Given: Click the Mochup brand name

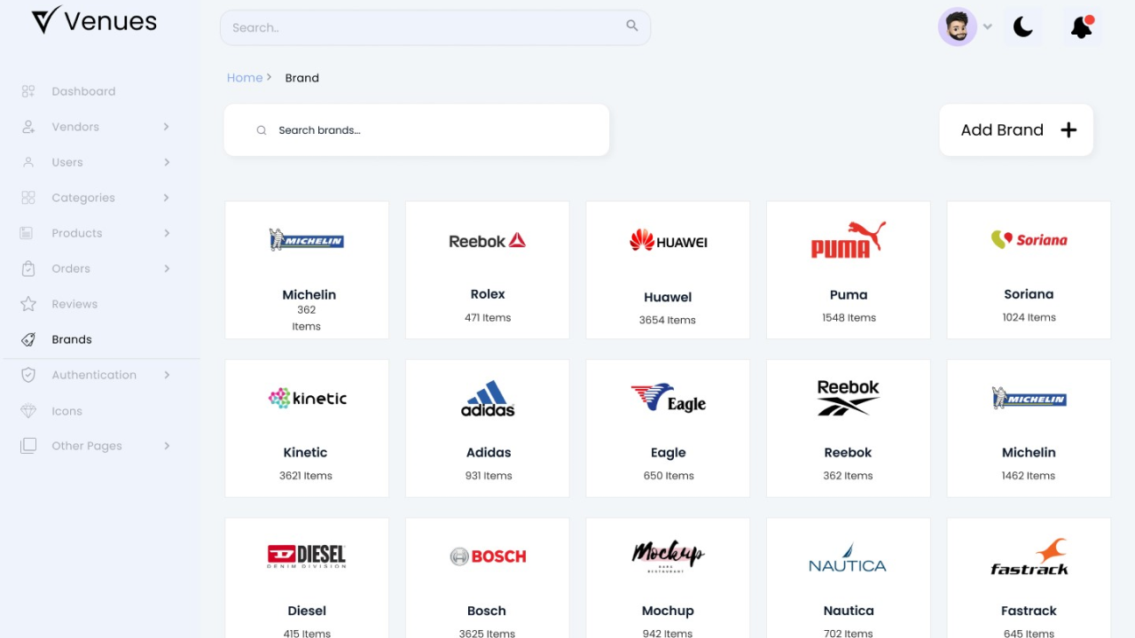Looking at the screenshot, I should [x=668, y=611].
